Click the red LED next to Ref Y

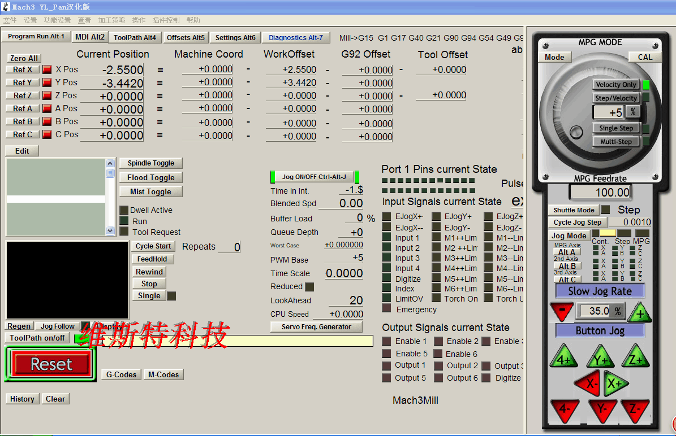tap(47, 82)
